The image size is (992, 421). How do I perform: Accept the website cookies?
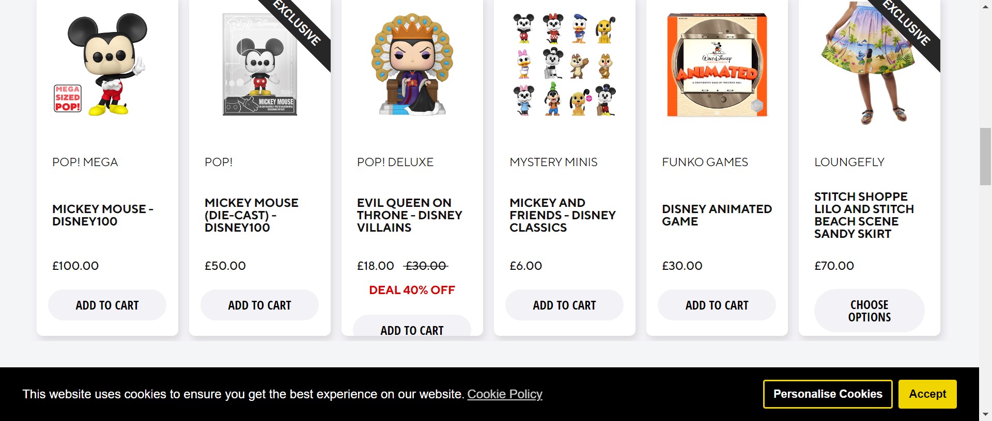point(927,394)
